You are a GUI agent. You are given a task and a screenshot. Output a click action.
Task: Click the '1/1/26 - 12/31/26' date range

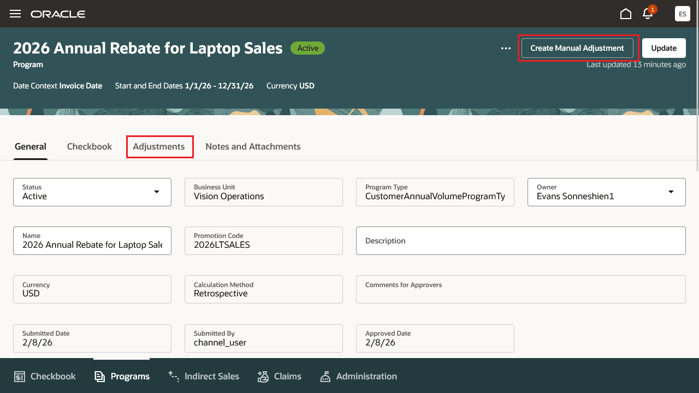[x=219, y=86]
